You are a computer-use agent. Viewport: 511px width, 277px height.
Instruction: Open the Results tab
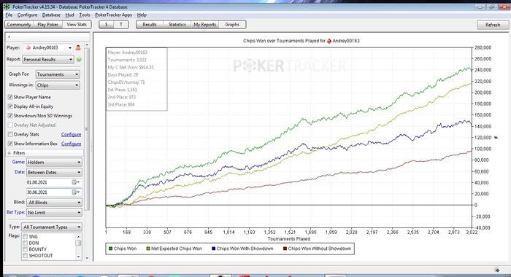[x=150, y=24]
